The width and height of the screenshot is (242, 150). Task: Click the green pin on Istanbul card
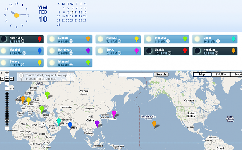88,63
